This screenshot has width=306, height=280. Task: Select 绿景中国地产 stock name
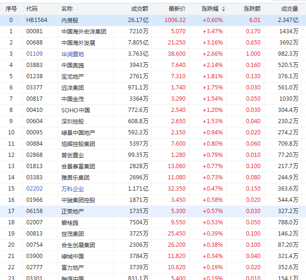(x=78, y=133)
